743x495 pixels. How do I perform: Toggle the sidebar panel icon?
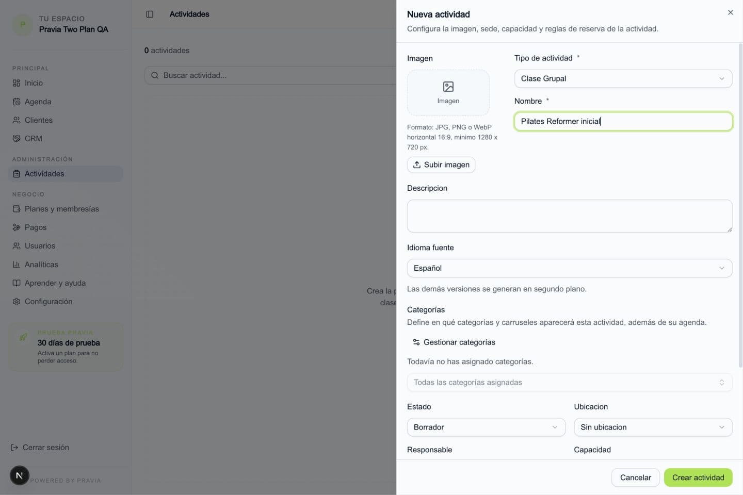[x=150, y=14]
